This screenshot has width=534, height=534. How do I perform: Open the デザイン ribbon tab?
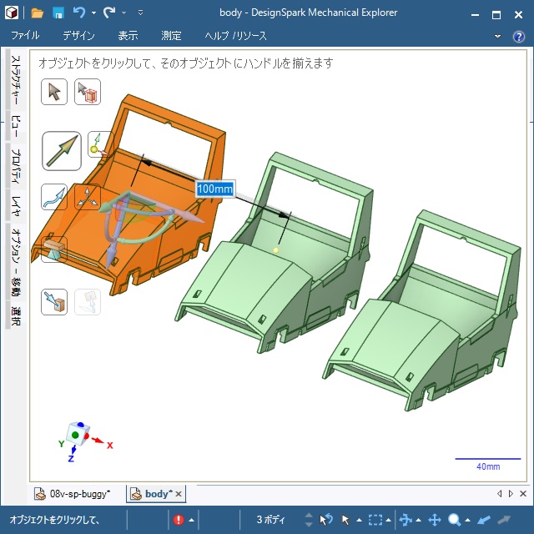point(78,36)
